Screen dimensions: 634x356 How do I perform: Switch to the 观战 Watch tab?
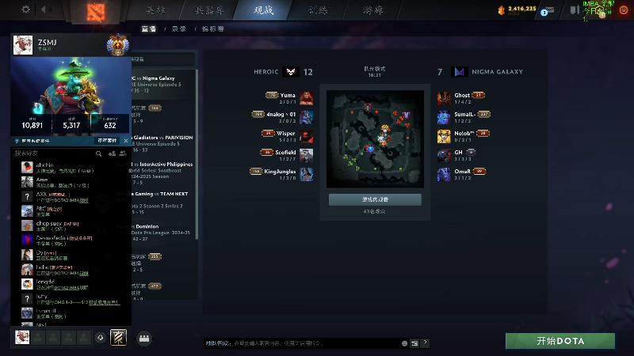[x=264, y=10]
